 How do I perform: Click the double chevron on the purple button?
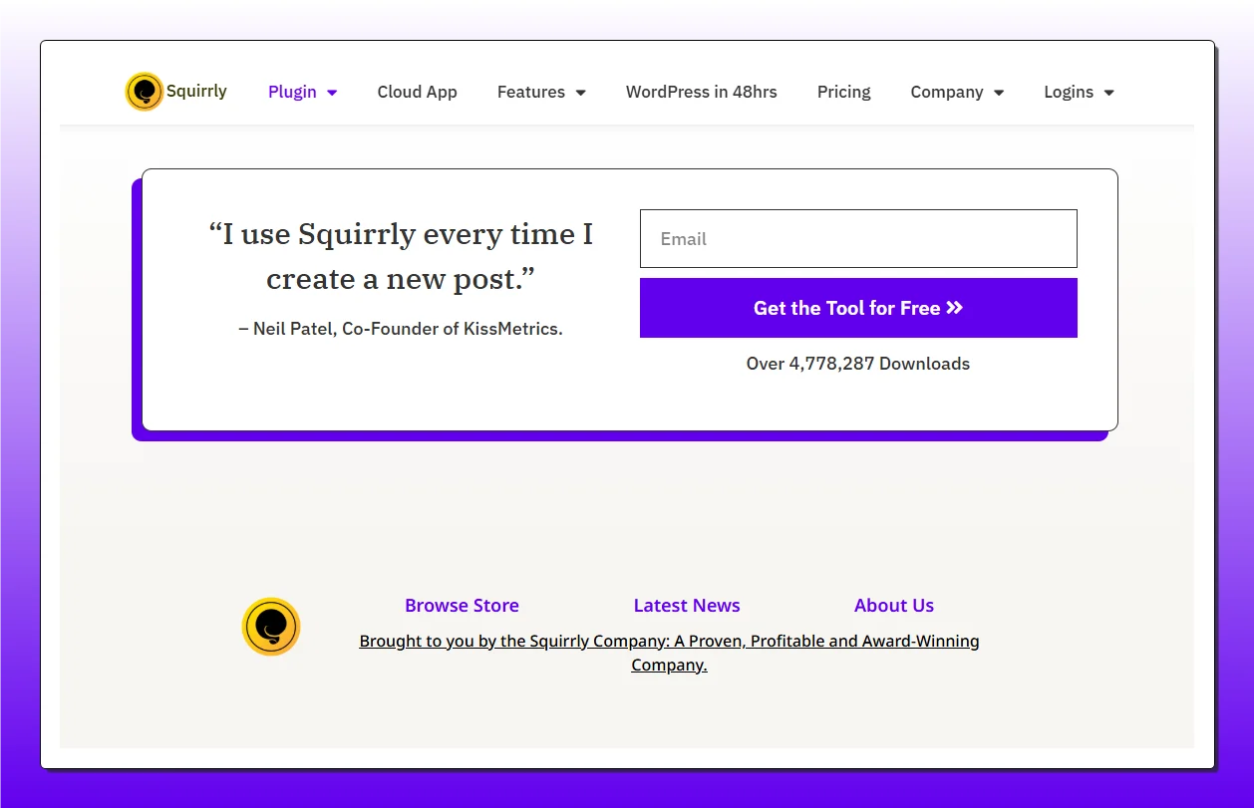coord(955,308)
